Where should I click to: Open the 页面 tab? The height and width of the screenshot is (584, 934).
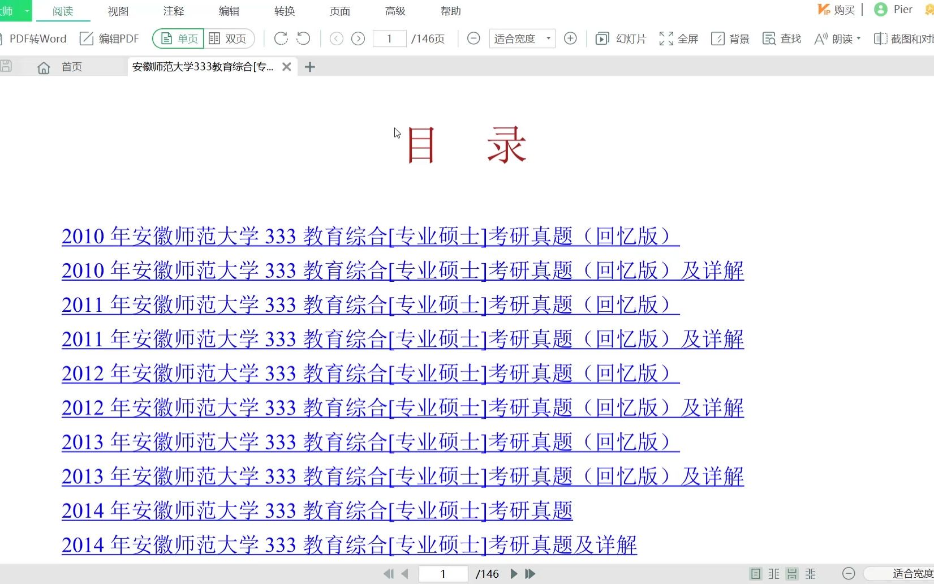point(340,11)
